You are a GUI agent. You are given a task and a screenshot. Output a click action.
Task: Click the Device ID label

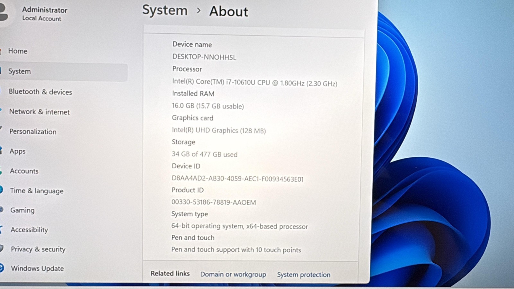pos(186,166)
